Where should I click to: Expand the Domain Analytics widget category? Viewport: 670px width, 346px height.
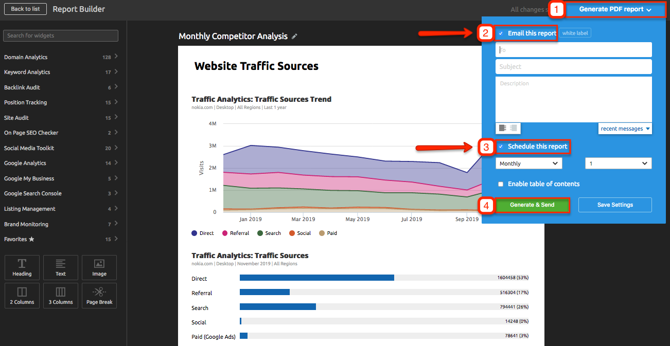(x=61, y=57)
